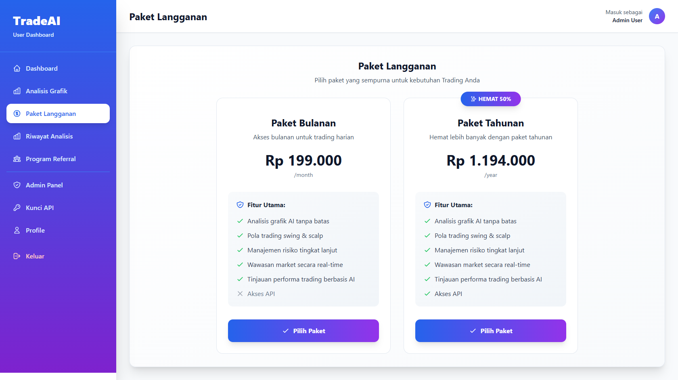678x380 pixels.
Task: Click the Keluar logout icon
Action: click(x=17, y=256)
